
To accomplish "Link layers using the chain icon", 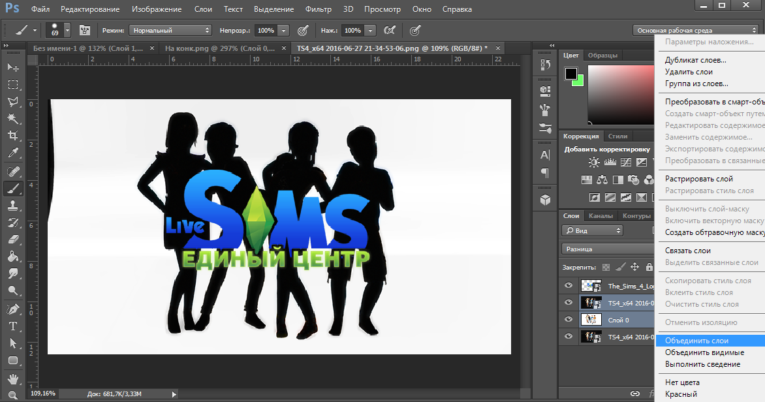I will pos(634,394).
